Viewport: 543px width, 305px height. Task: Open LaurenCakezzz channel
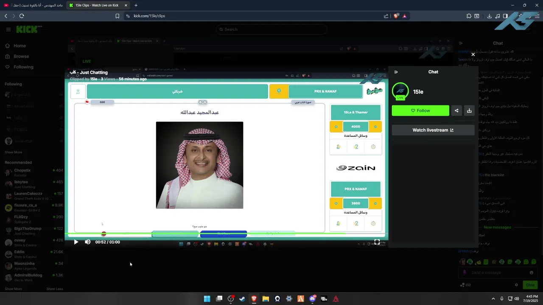(34, 196)
